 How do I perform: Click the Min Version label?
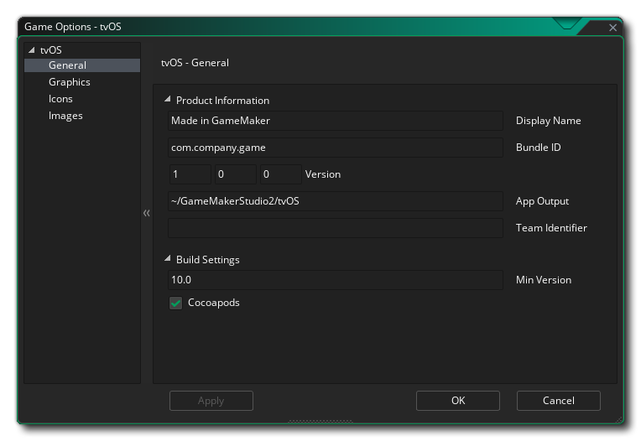pos(544,280)
